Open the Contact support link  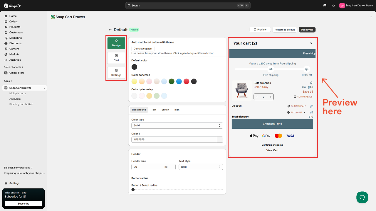(x=143, y=48)
